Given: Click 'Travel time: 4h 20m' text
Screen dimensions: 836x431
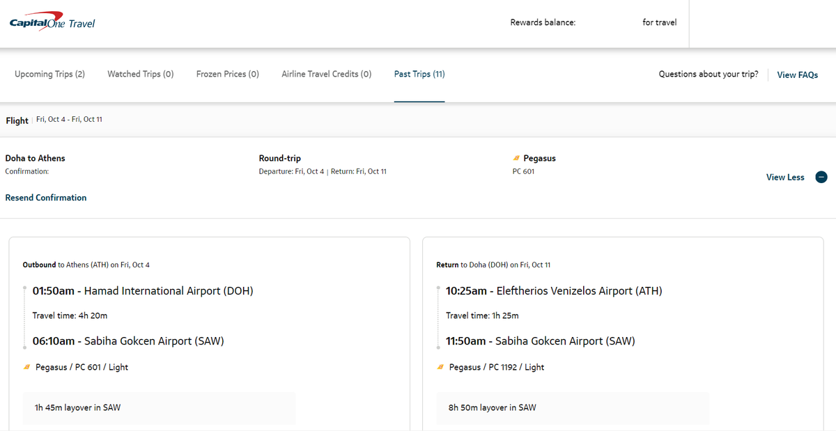Looking at the screenshot, I should 70,315.
